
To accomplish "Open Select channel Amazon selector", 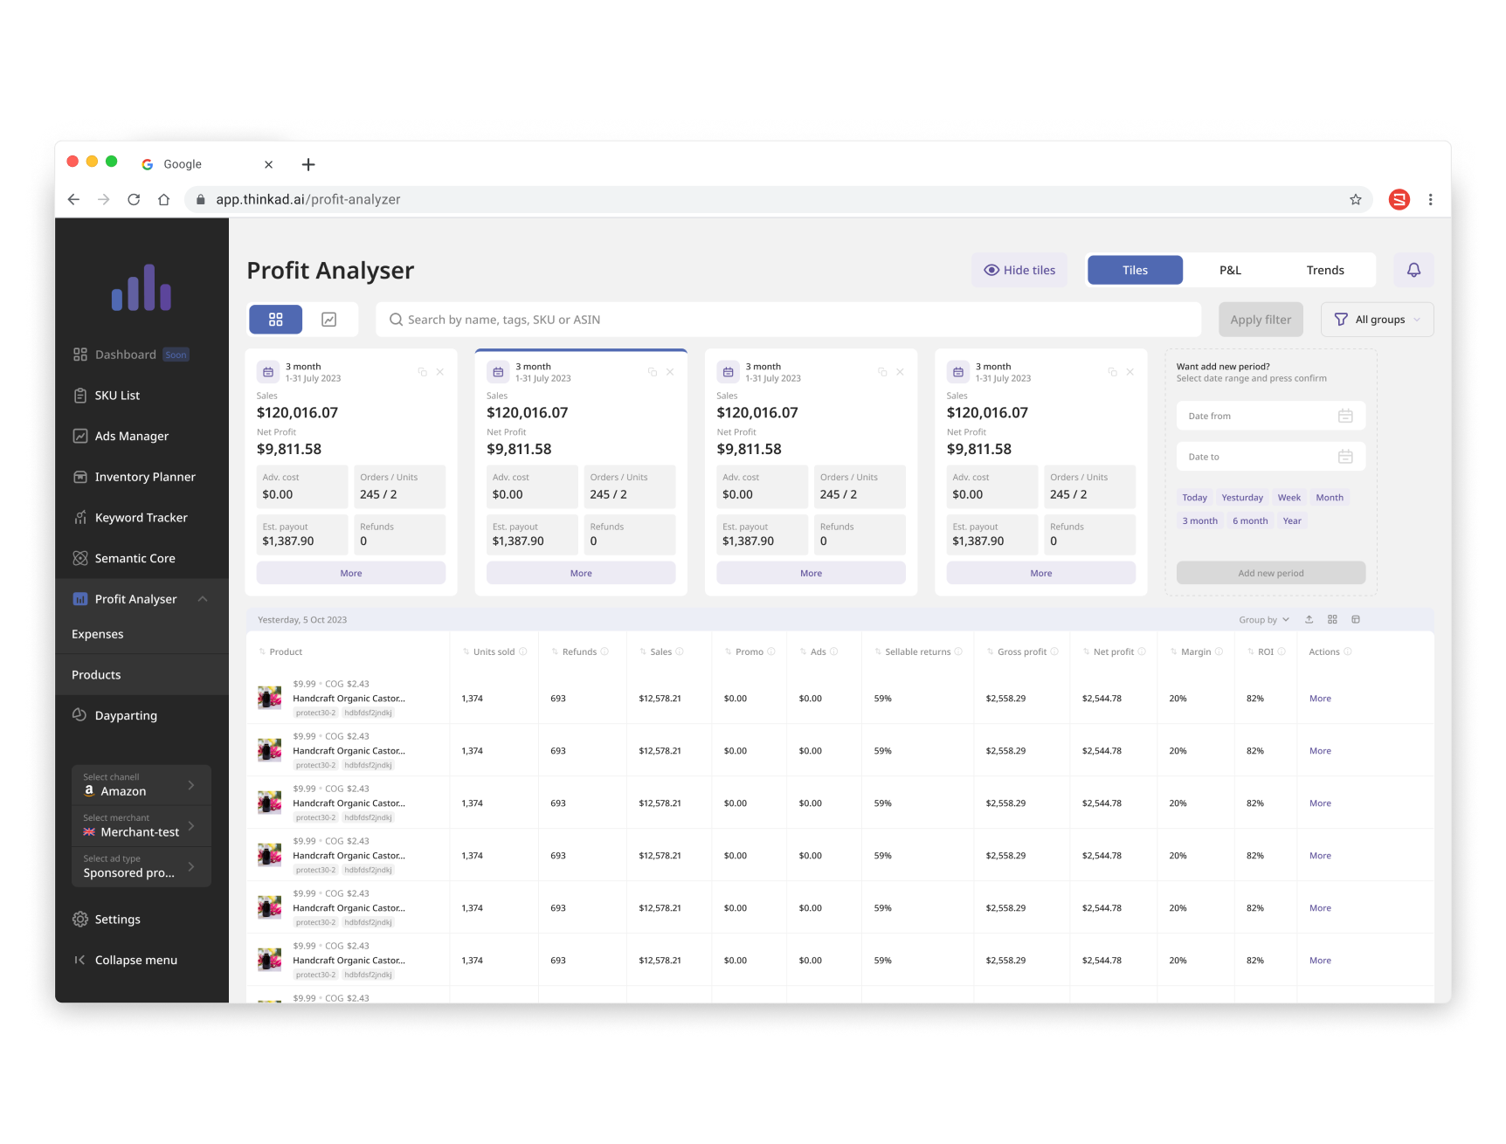I will (142, 785).
